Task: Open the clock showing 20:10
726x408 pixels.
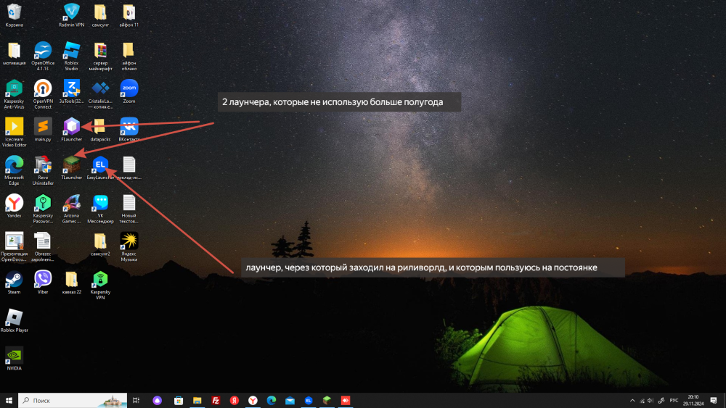Action: pos(693,400)
